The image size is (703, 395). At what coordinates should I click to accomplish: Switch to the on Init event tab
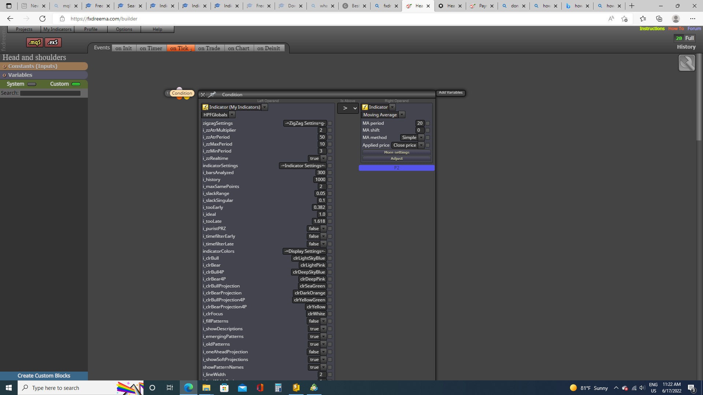pyautogui.click(x=124, y=48)
